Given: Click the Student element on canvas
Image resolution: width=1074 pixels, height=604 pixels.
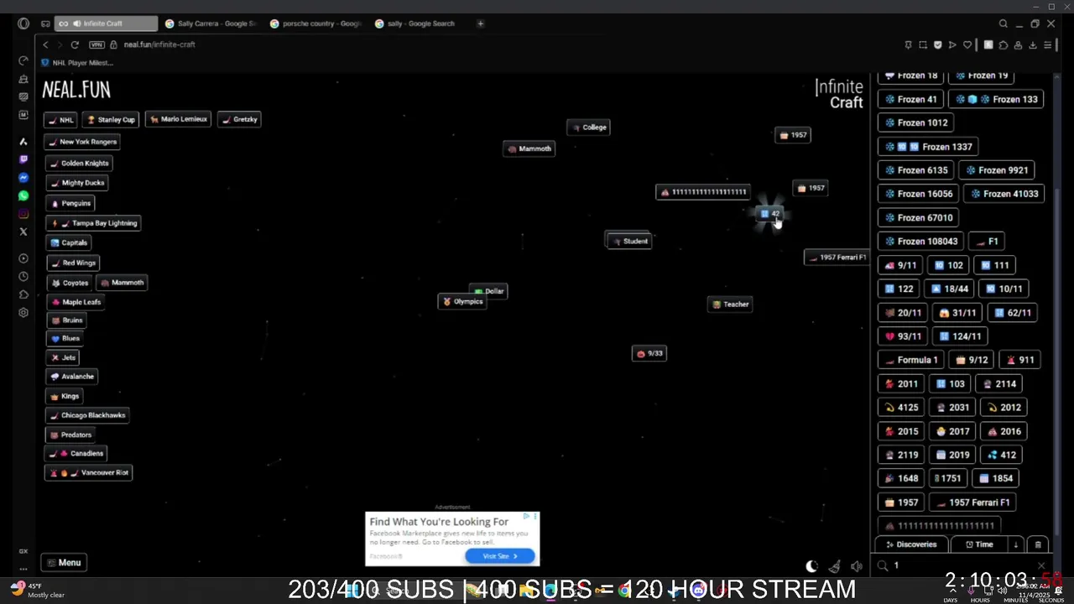Looking at the screenshot, I should click(628, 241).
